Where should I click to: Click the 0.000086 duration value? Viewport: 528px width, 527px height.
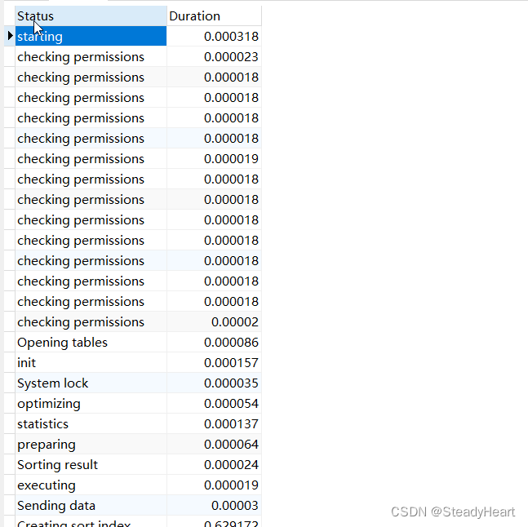pyautogui.click(x=231, y=342)
